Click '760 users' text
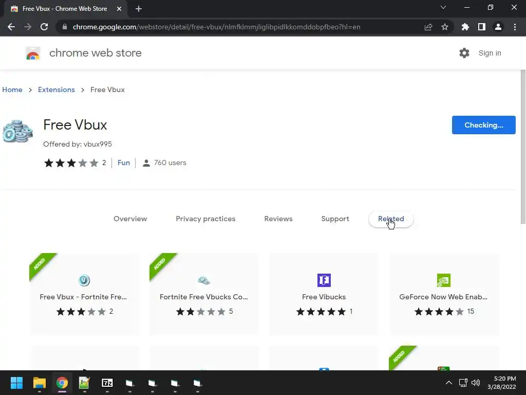 [170, 163]
